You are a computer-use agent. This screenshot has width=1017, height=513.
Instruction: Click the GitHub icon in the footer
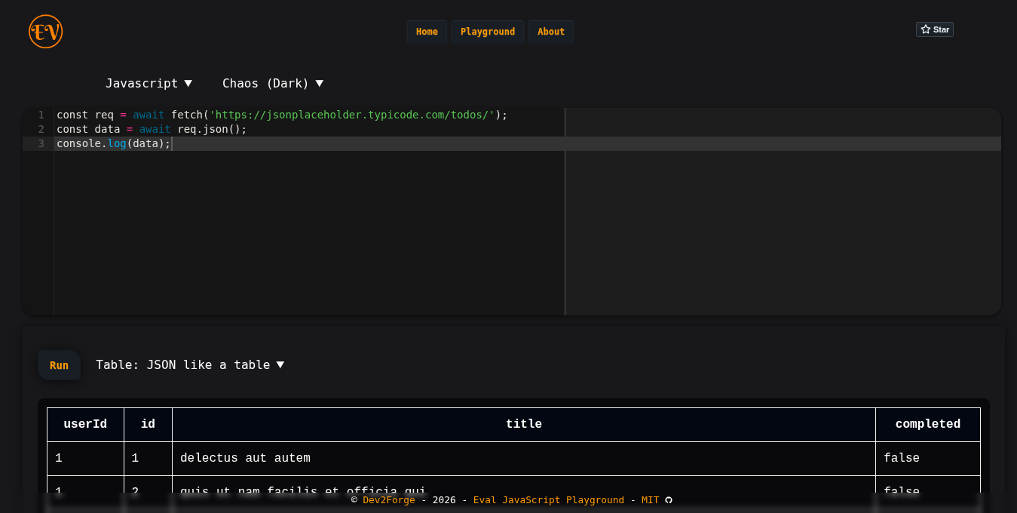667,499
